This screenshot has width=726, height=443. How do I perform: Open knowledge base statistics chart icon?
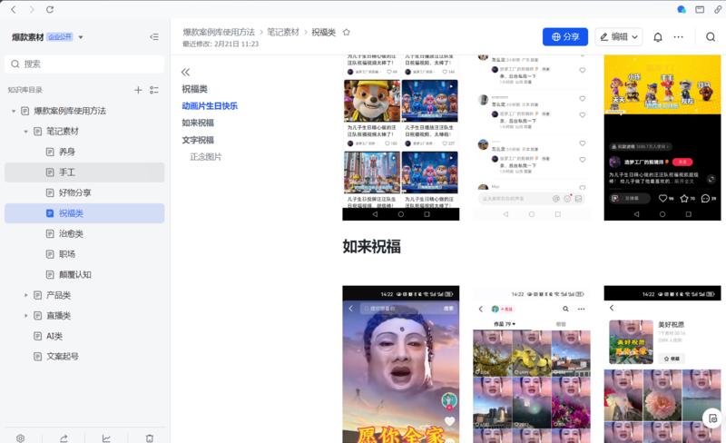point(106,438)
